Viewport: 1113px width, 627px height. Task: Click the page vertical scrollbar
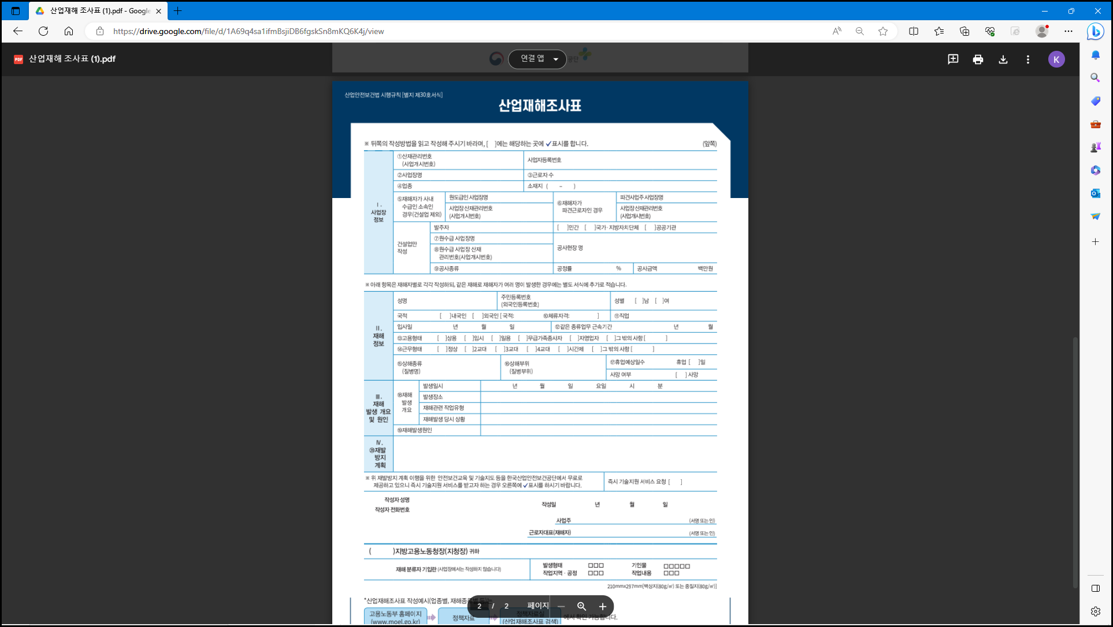click(1075, 462)
